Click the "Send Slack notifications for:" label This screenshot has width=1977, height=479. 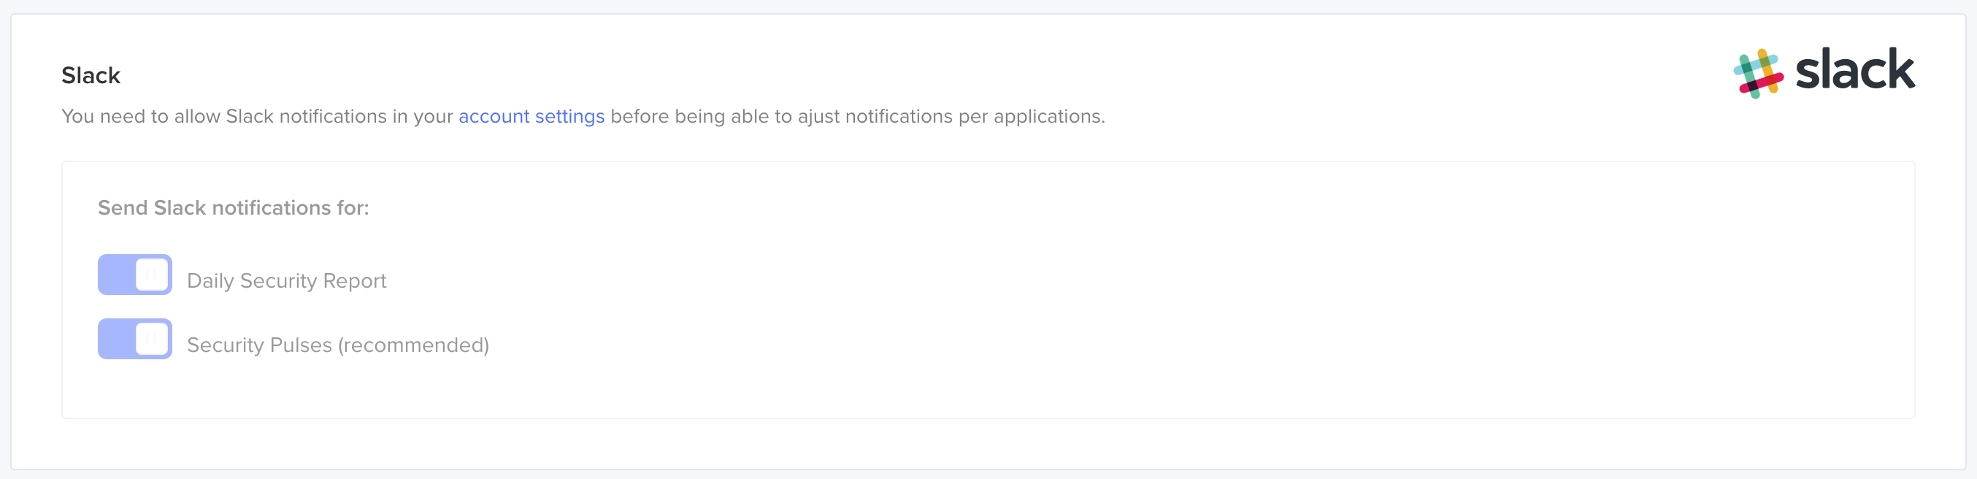click(234, 208)
